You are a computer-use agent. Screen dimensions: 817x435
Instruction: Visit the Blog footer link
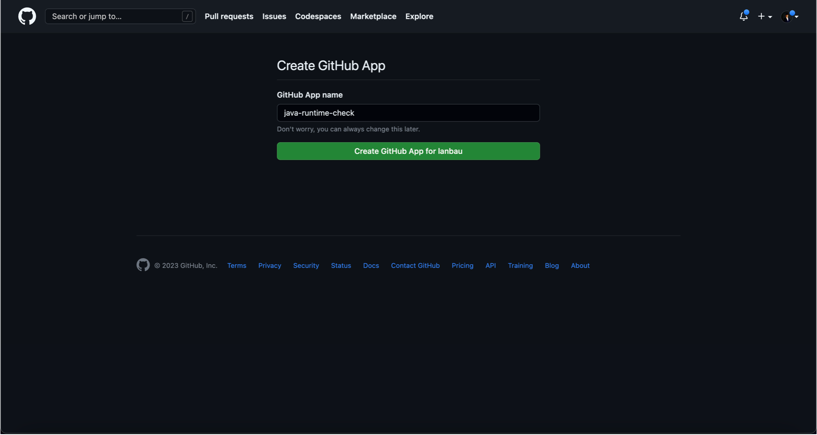pos(552,265)
